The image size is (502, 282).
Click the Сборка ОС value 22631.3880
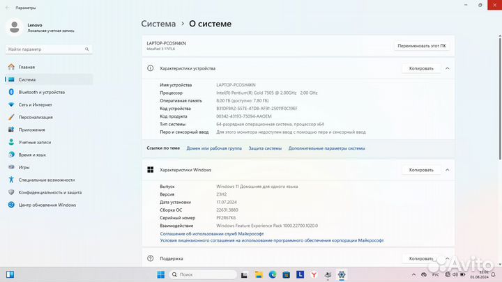click(227, 210)
